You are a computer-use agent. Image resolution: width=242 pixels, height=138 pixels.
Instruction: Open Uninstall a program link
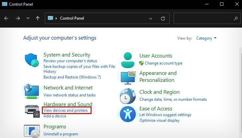click(x=61, y=134)
